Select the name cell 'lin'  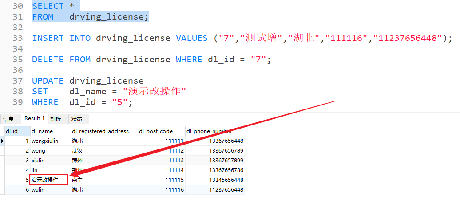pos(51,170)
